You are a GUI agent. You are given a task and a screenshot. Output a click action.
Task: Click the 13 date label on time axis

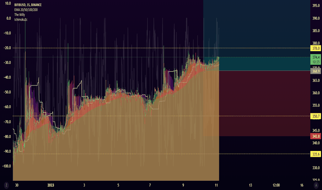click(x=250, y=185)
